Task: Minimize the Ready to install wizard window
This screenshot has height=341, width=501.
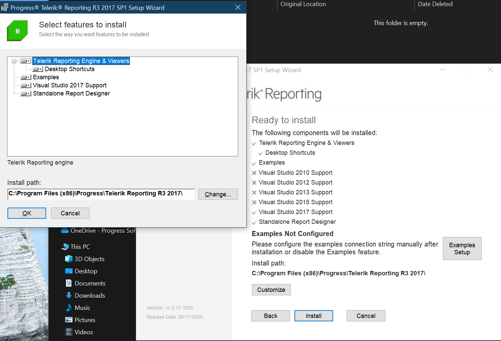Action: tap(443, 70)
